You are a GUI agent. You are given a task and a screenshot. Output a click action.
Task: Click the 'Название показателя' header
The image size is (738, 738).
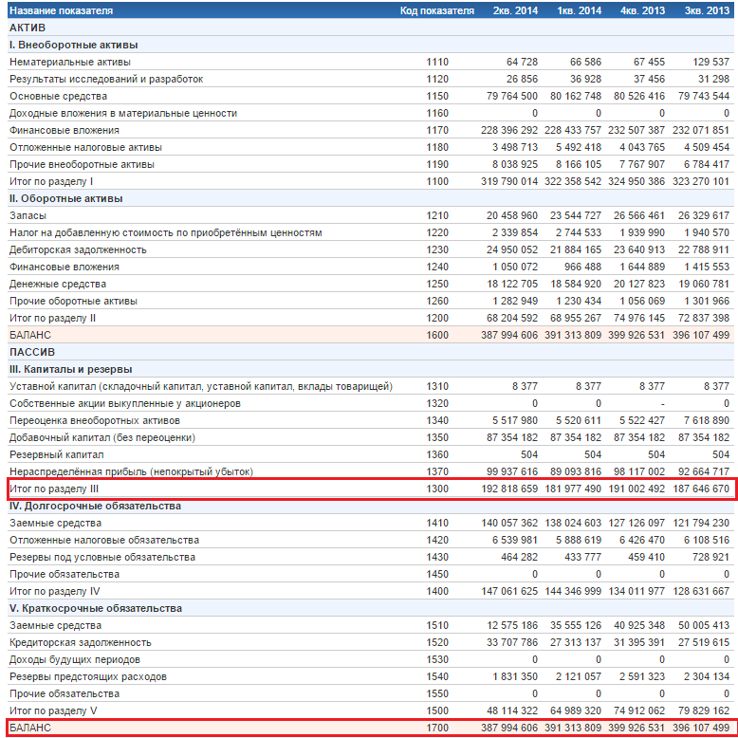tap(62, 10)
